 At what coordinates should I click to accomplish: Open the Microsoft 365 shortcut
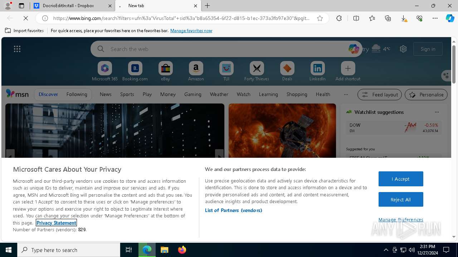coord(105,71)
